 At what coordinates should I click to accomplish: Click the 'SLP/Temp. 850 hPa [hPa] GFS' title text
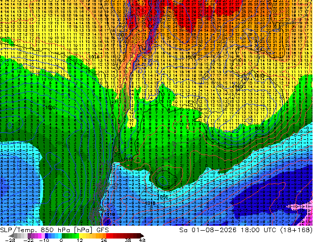(x=54, y=230)
